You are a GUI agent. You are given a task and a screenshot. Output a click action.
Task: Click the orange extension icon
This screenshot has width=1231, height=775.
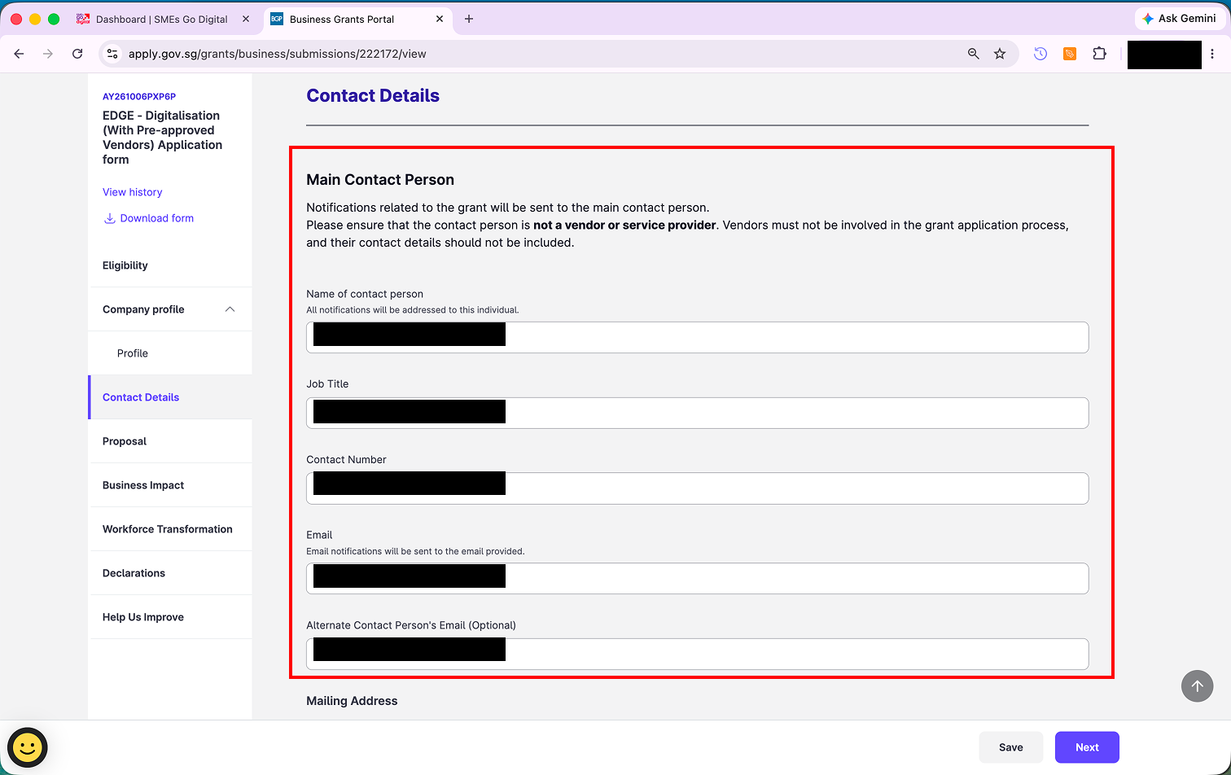(x=1070, y=54)
